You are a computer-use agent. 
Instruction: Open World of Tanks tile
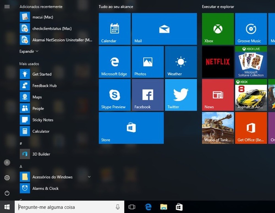point(217,128)
